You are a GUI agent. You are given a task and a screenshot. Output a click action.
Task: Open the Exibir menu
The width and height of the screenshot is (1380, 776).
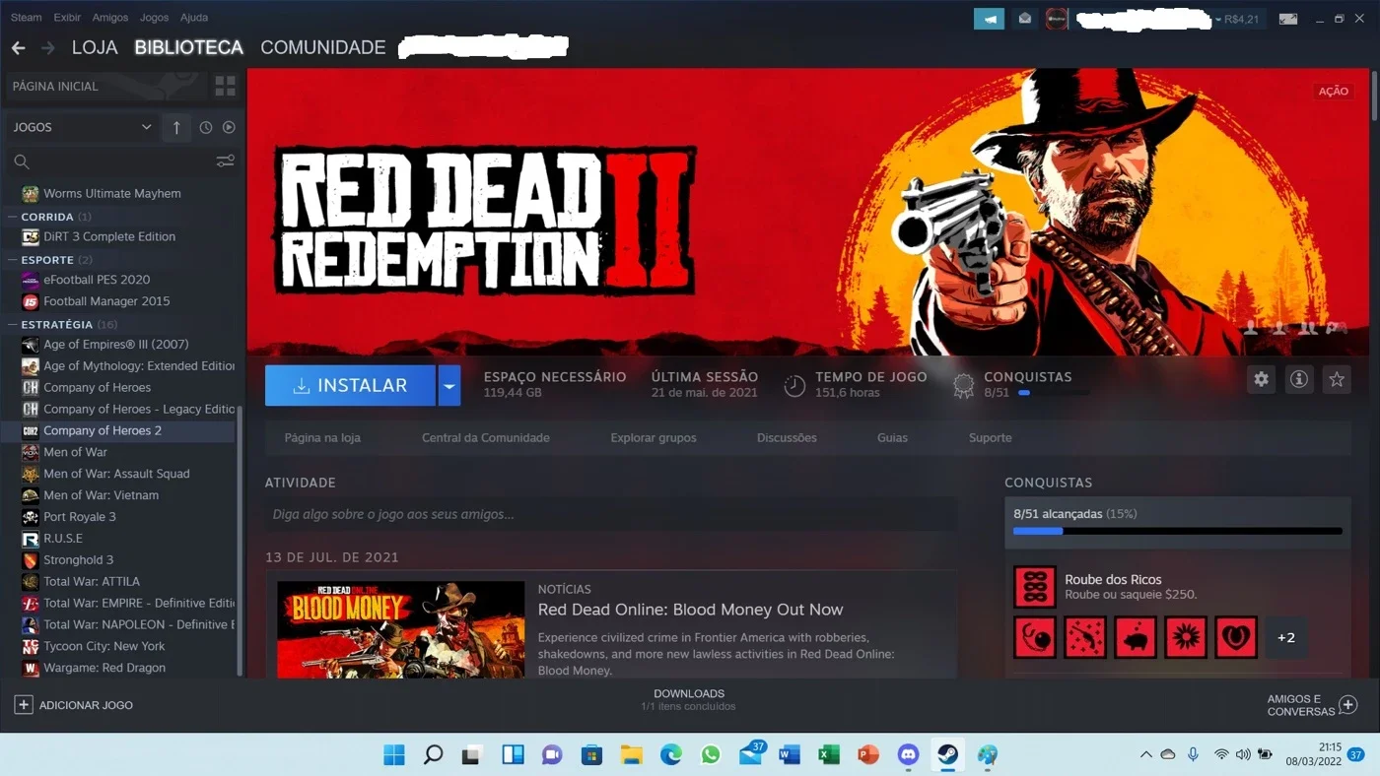click(x=67, y=18)
